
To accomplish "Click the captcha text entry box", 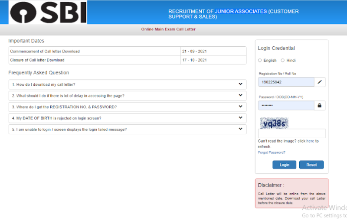I will [x=291, y=133].
